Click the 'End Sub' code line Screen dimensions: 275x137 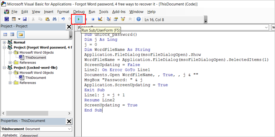pyautogui.click(x=93, y=110)
